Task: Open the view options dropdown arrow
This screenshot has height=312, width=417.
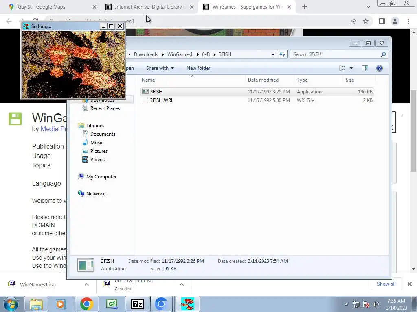Action: click(351, 68)
